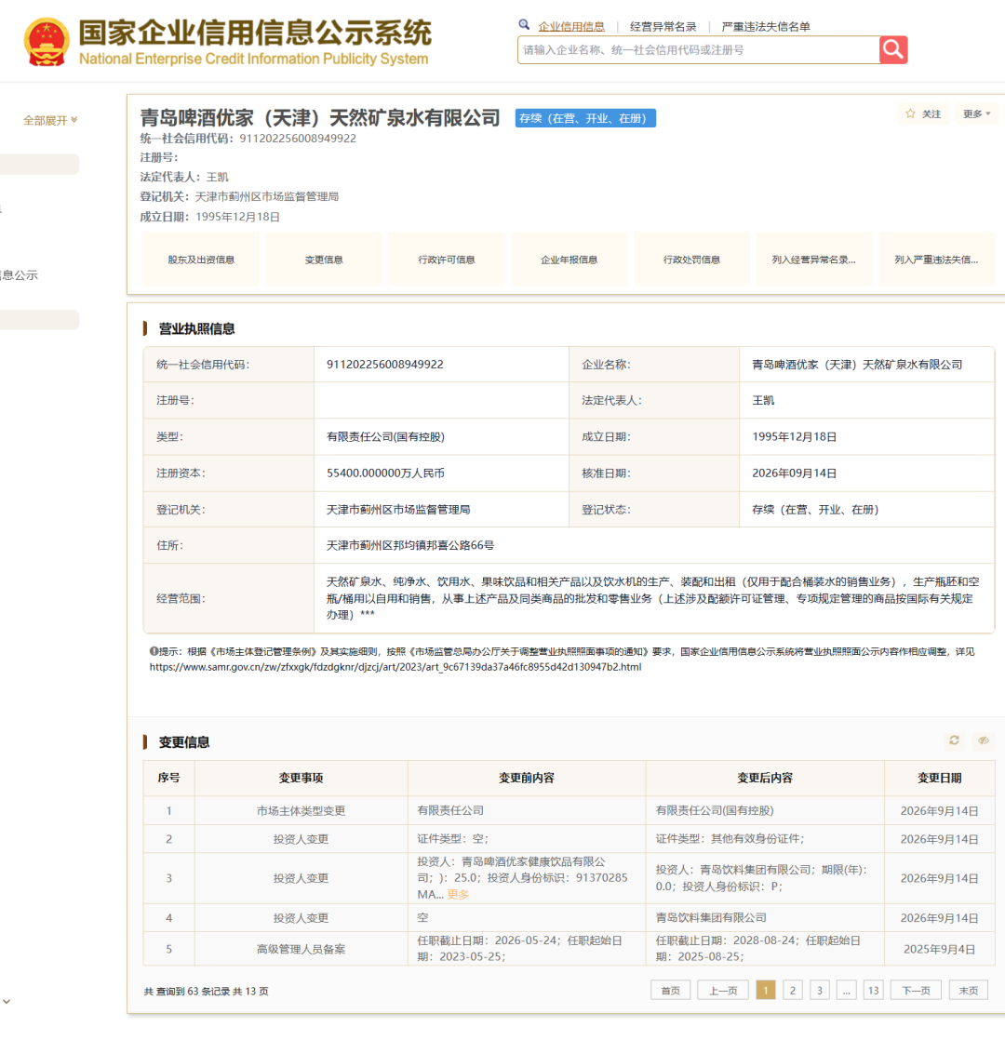This screenshot has width=1005, height=1040.
Task: Click the red search magnifier button
Action: (893, 49)
